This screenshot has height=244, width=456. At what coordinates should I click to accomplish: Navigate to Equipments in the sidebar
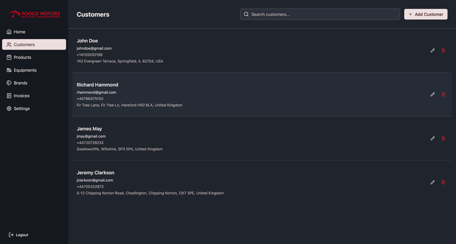point(25,70)
